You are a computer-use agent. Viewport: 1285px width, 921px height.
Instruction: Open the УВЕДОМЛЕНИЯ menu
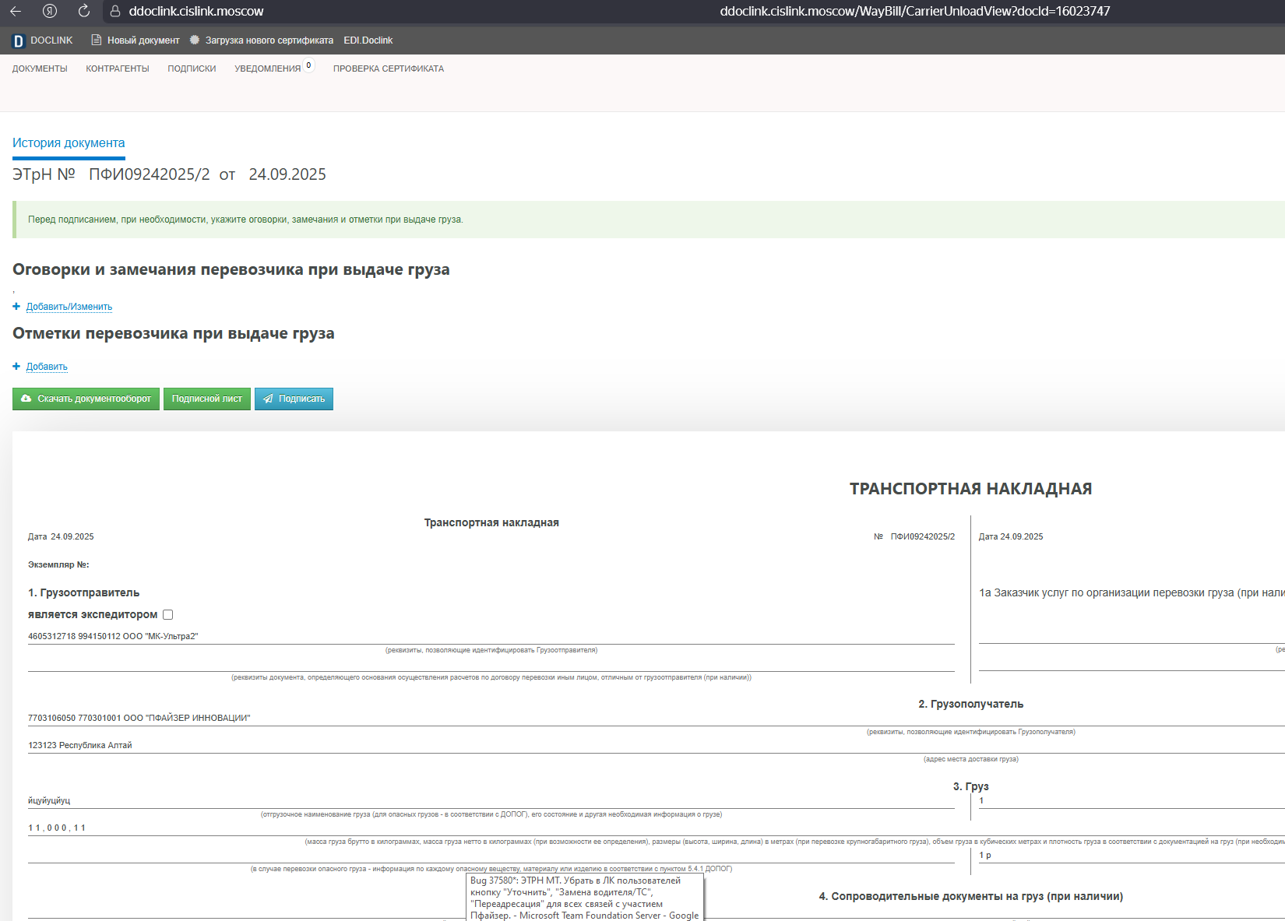click(267, 69)
